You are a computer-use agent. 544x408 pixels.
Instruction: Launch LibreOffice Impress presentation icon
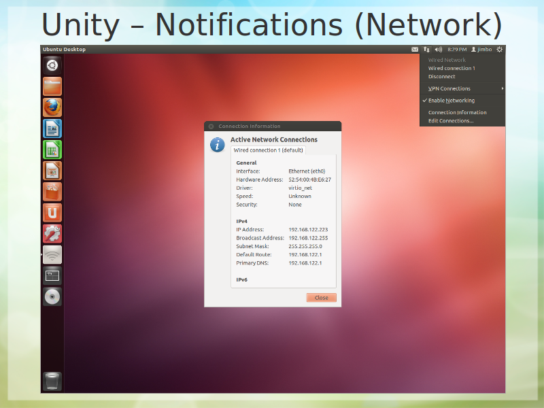click(52, 171)
